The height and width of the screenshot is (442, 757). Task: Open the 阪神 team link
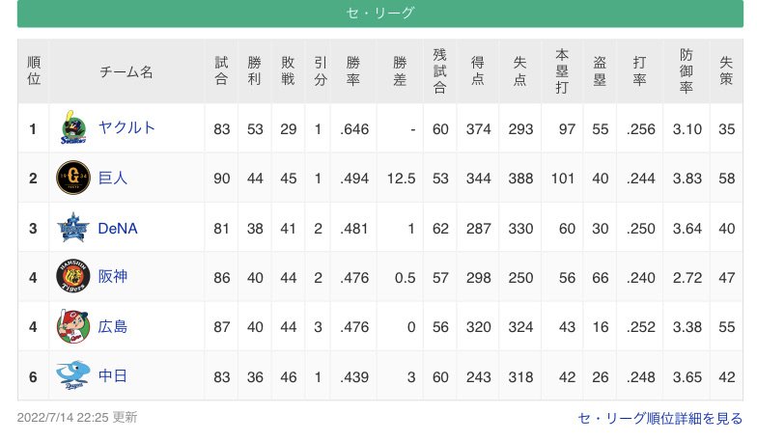(x=112, y=276)
